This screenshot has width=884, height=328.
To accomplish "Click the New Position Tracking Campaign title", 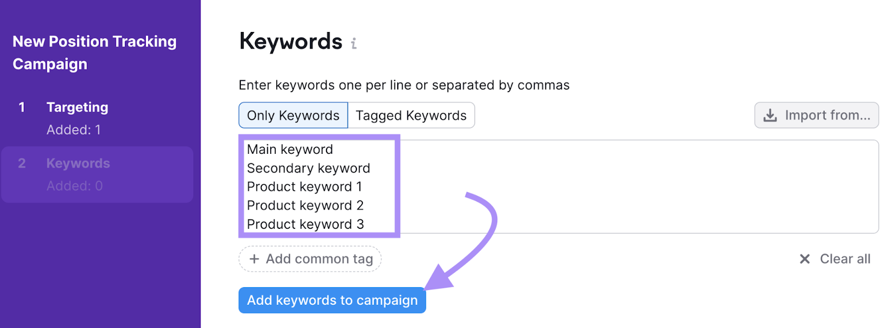I will pos(94,52).
